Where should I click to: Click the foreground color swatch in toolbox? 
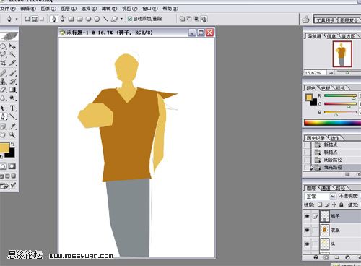[4, 147]
